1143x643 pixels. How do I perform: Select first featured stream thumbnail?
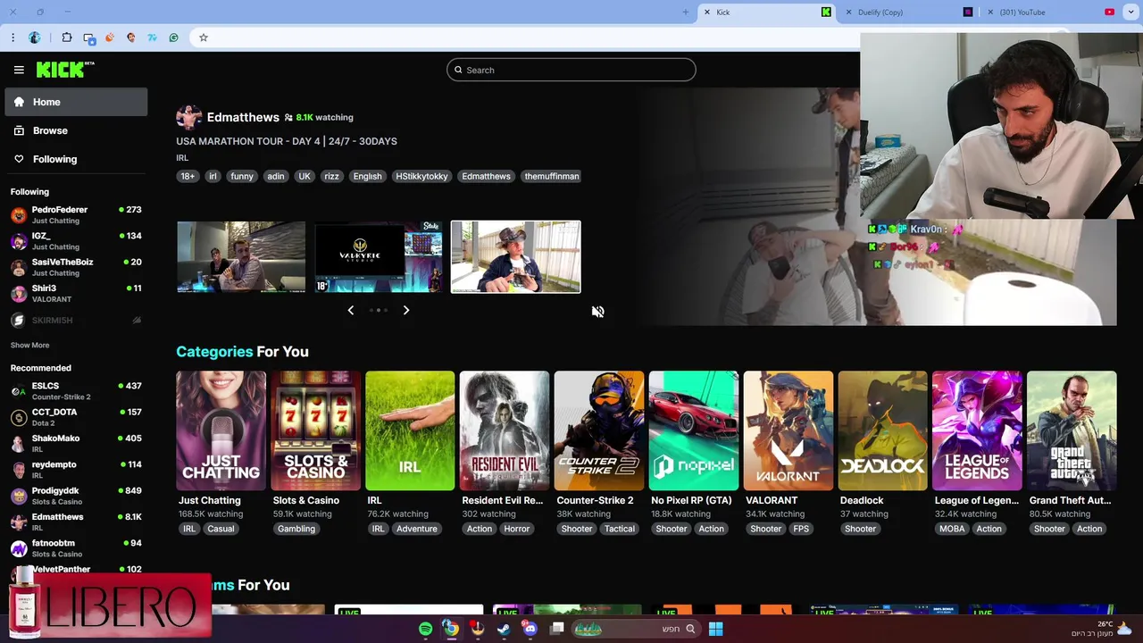(241, 257)
